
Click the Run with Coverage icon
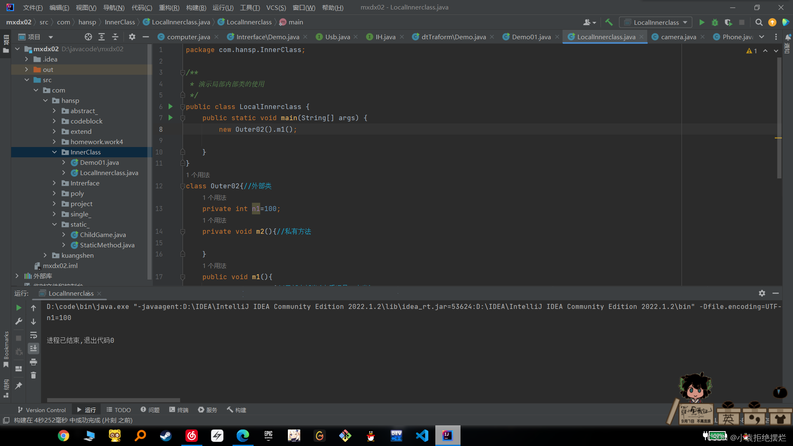[728, 22]
